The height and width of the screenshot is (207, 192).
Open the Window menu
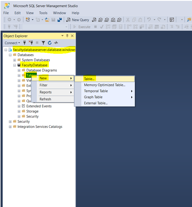pyautogui.click(x=59, y=13)
